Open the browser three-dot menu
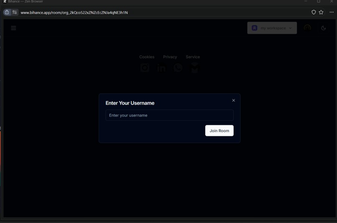Image resolution: width=337 pixels, height=223 pixels. click(332, 12)
